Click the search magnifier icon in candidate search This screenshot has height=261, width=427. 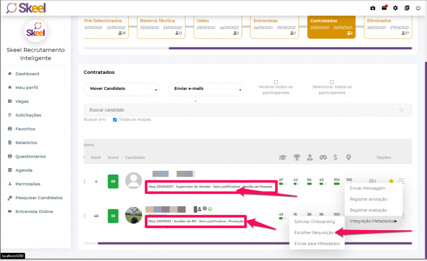point(402,110)
